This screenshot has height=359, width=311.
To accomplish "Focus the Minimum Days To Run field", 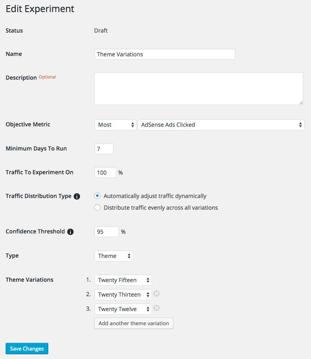I will click(104, 149).
